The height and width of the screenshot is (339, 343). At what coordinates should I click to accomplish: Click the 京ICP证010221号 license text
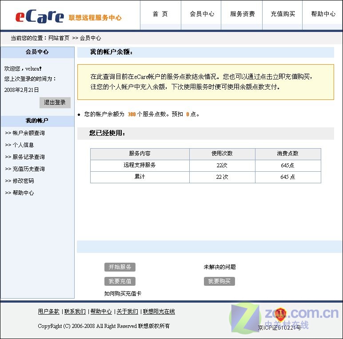click(x=279, y=327)
